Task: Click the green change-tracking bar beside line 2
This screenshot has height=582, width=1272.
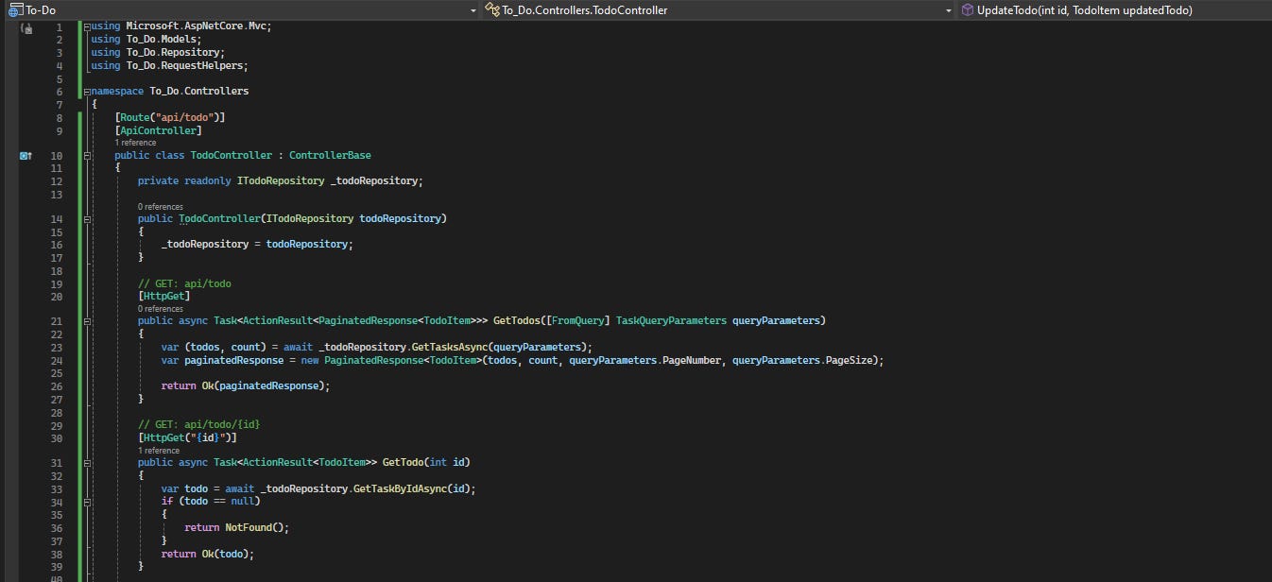Action: 78,39
